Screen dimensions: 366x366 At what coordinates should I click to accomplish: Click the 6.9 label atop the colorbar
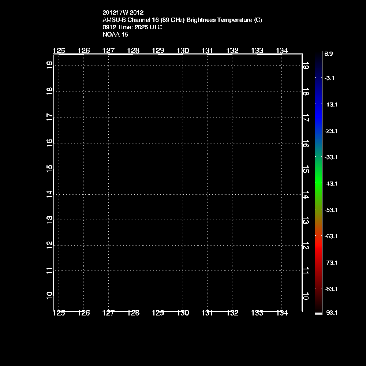click(x=328, y=54)
